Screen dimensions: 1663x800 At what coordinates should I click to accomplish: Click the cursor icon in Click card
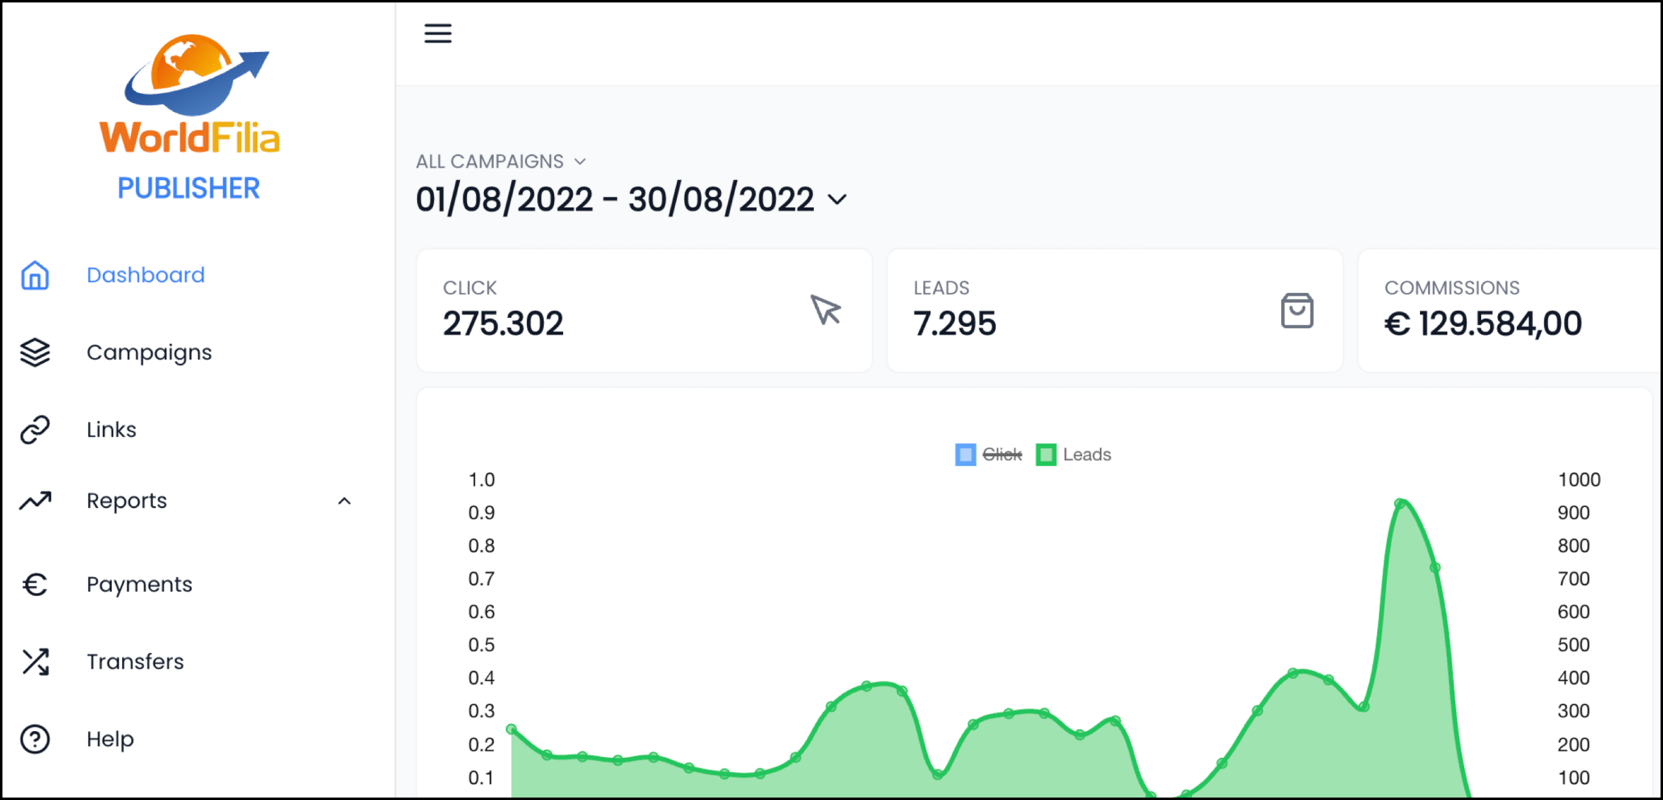tap(826, 310)
